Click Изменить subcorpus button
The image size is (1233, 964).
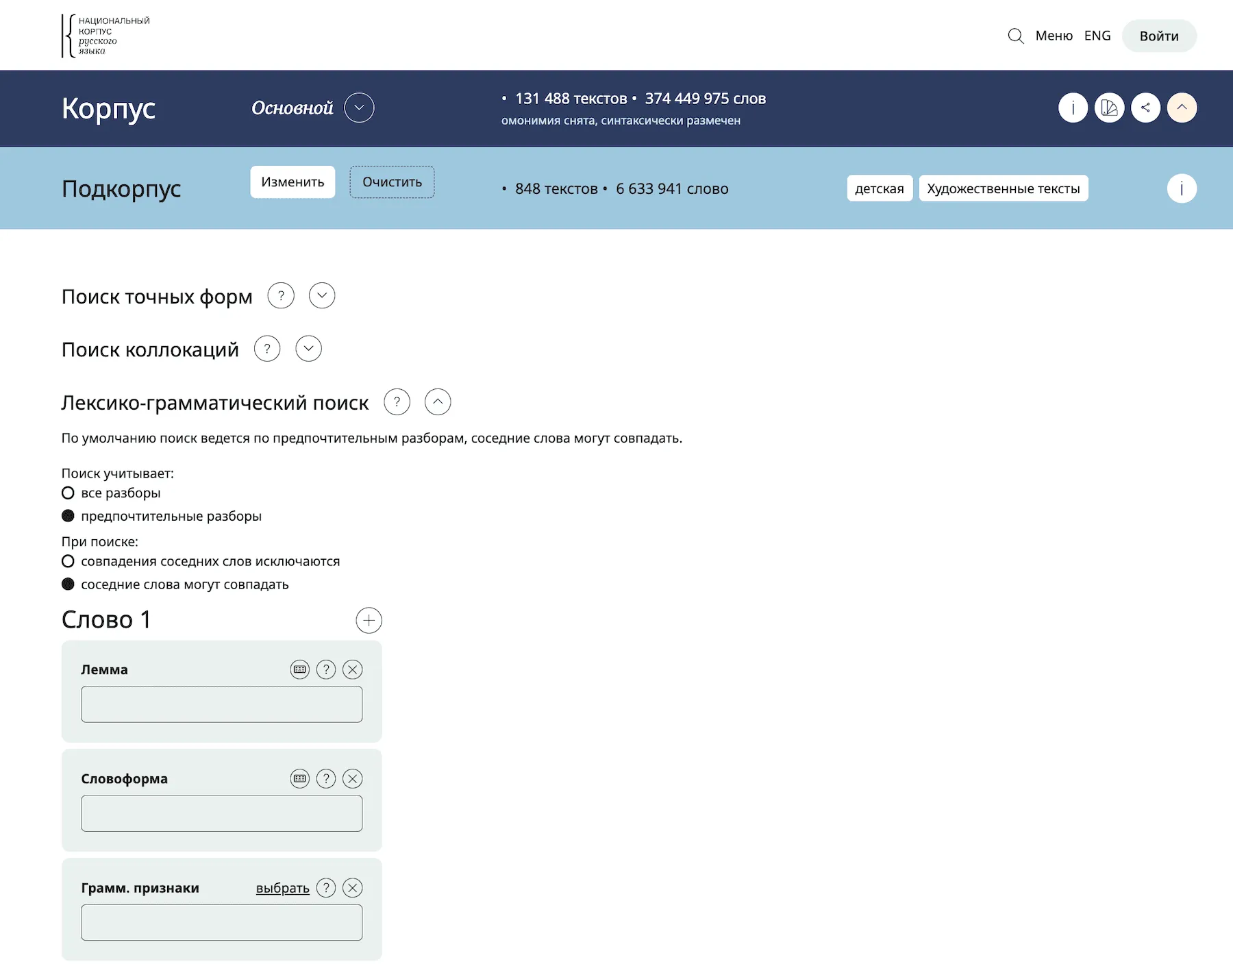coord(292,182)
